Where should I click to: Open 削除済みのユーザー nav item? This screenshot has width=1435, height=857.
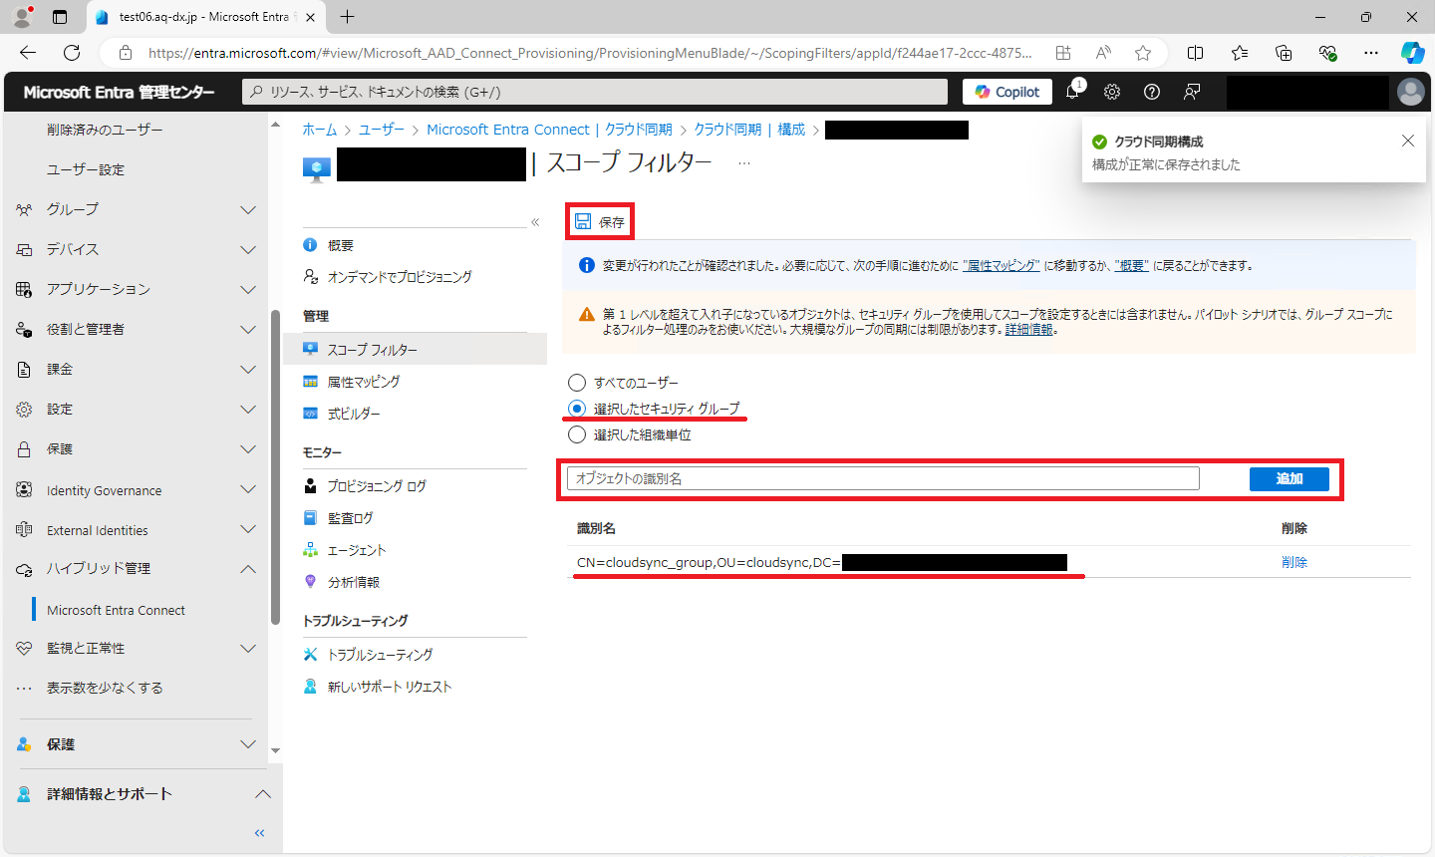point(105,130)
